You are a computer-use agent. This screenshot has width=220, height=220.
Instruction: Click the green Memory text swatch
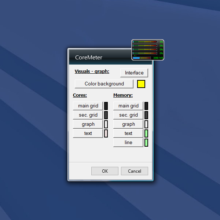pos(146,133)
